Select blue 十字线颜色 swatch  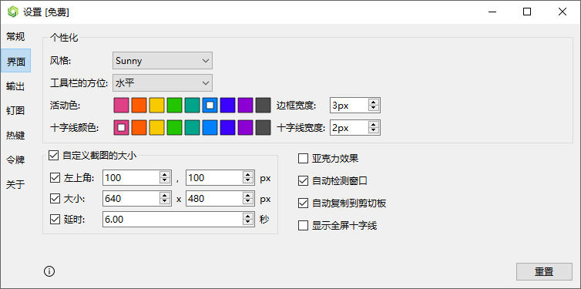pyautogui.click(x=210, y=128)
